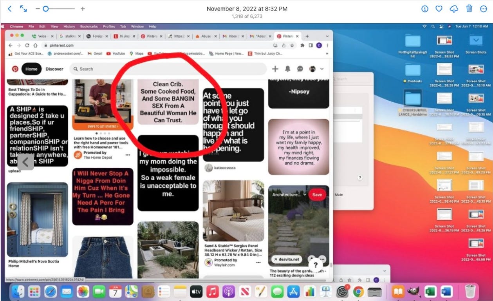
Task: Click the diagonal arrows resize icon in the top bar
Action: coord(23,9)
